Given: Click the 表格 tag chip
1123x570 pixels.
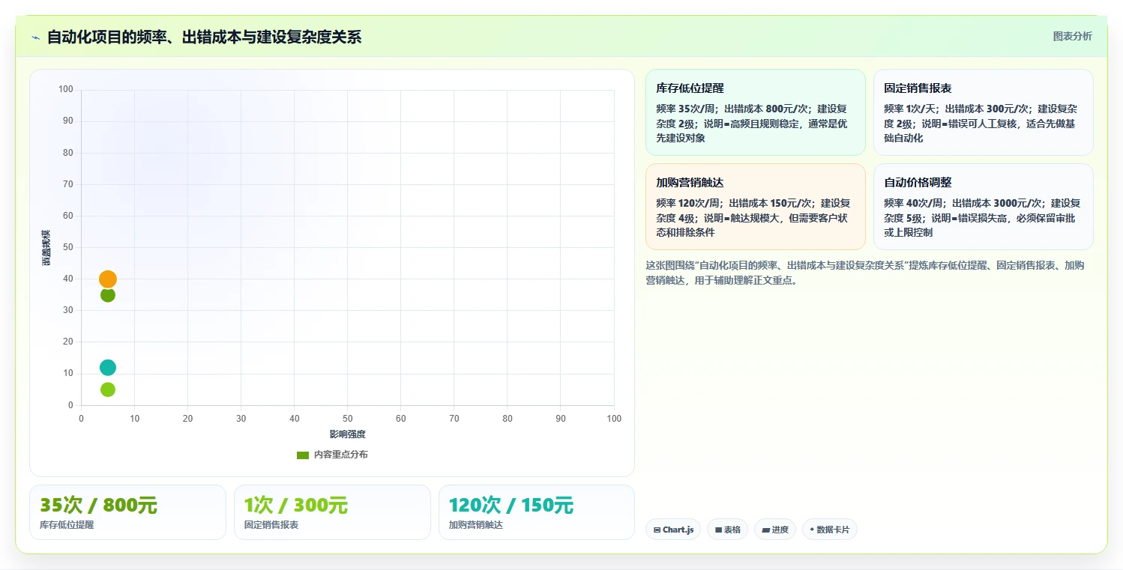Looking at the screenshot, I should pyautogui.click(x=727, y=530).
